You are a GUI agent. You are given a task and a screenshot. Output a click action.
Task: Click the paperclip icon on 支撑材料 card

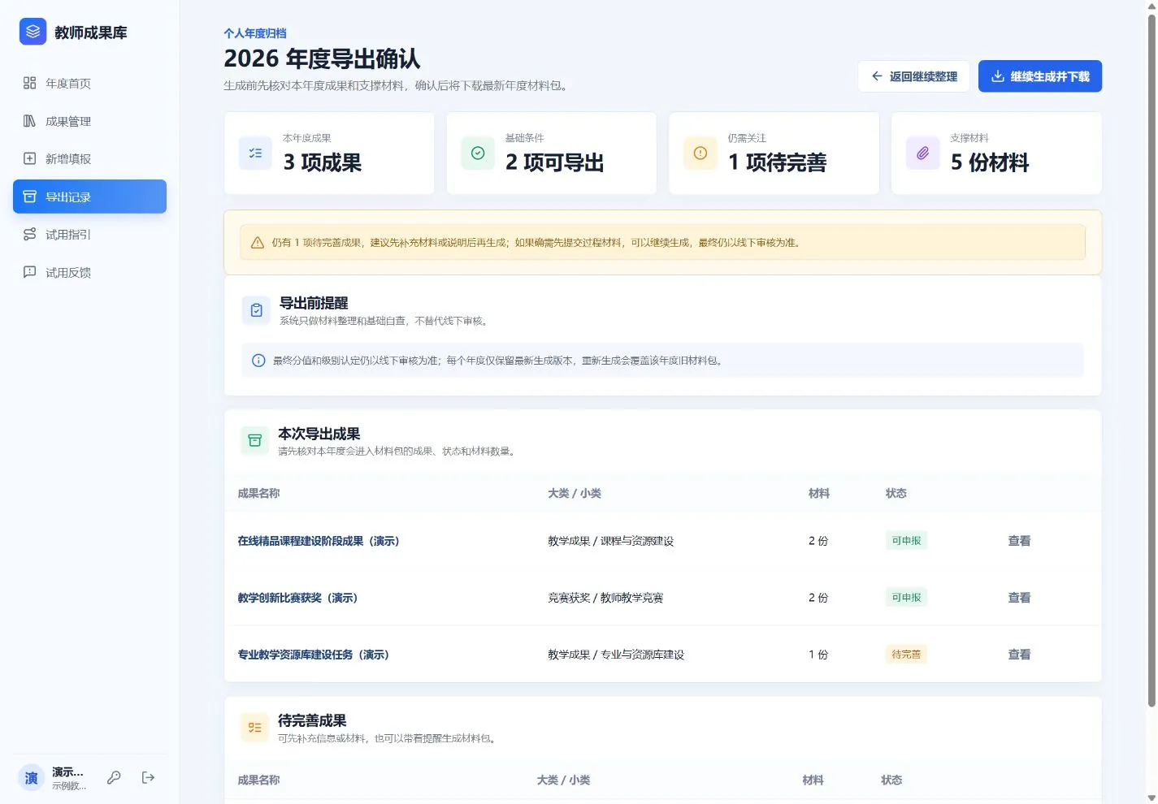[922, 153]
